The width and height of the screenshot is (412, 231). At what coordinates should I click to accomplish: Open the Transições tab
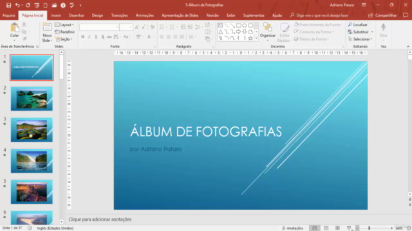pyautogui.click(x=119, y=15)
